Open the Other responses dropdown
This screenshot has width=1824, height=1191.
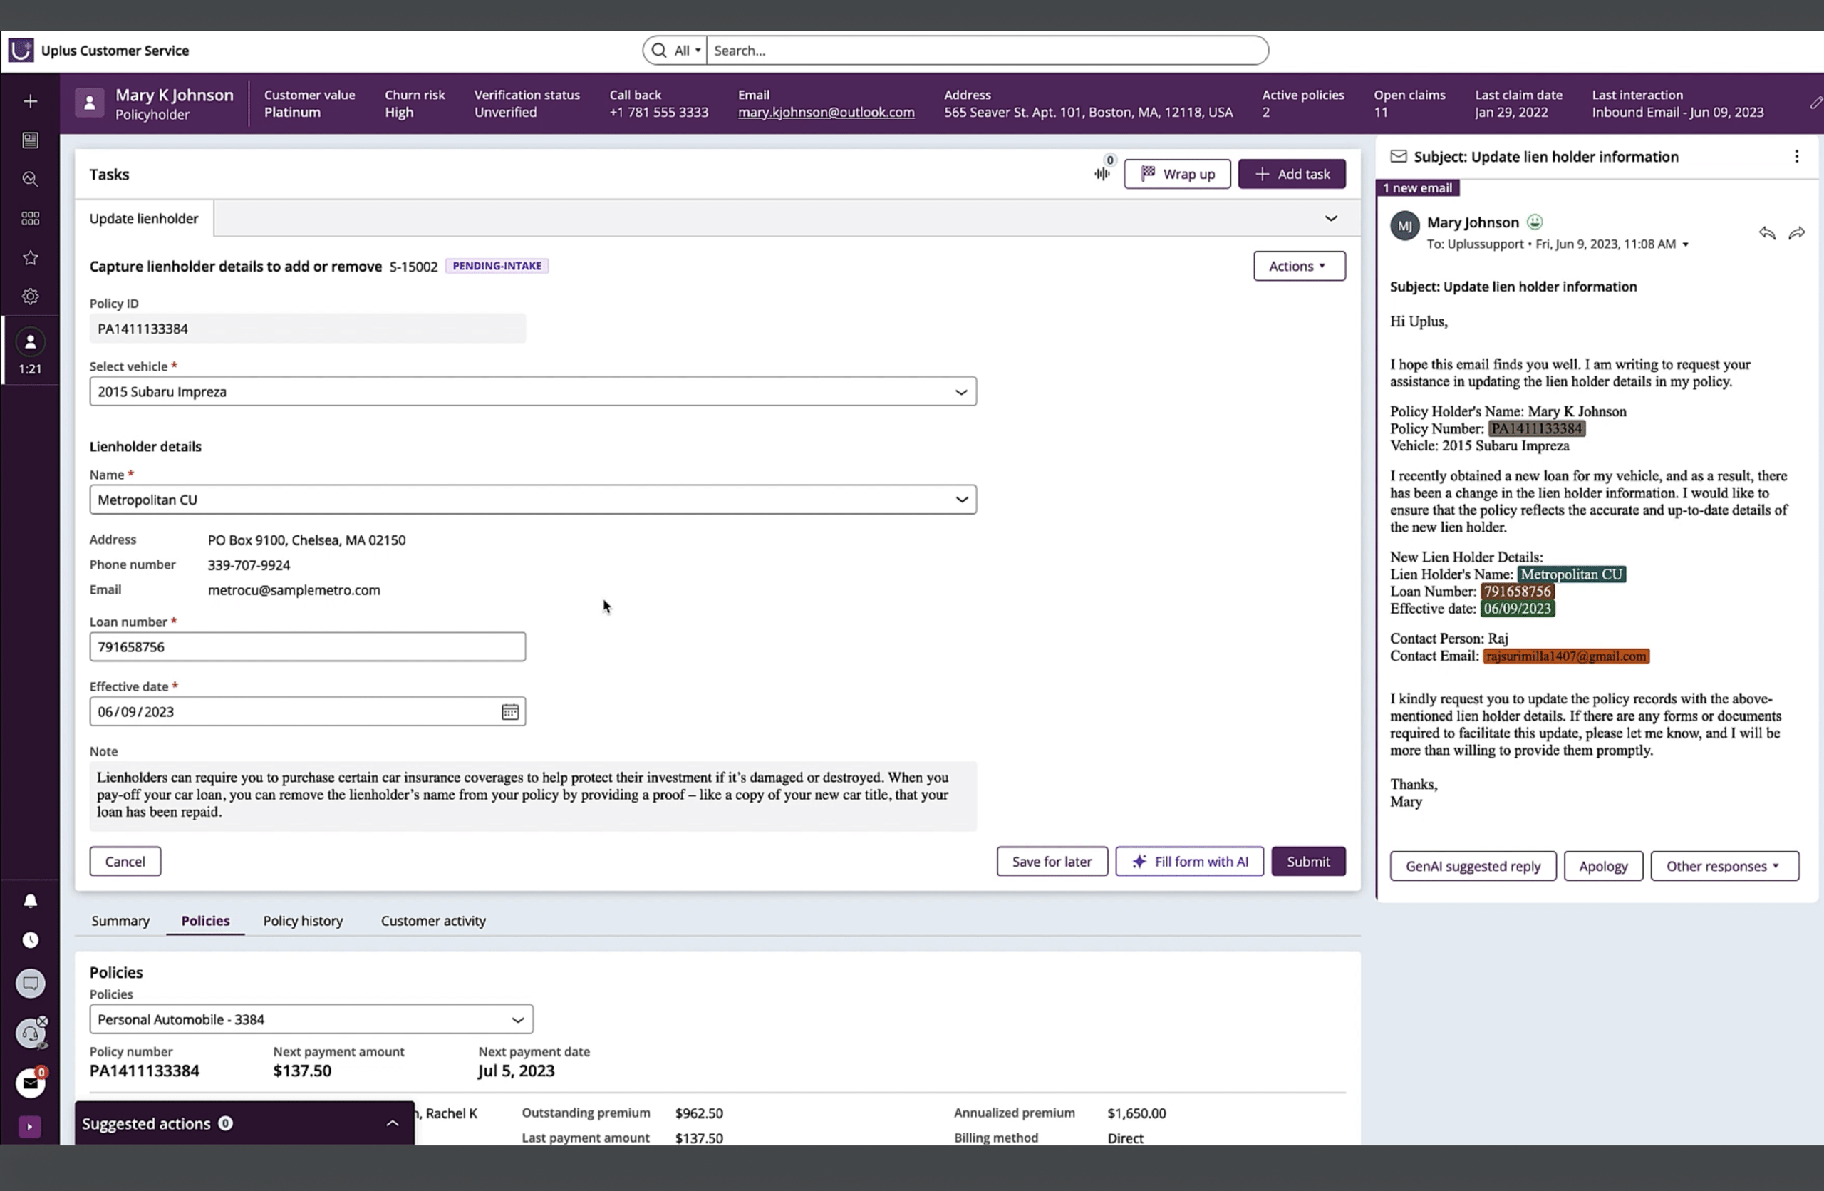coord(1724,866)
